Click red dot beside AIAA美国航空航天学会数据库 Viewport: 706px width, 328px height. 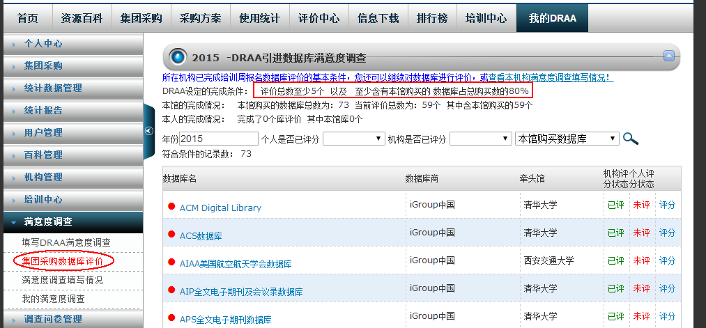[171, 263]
